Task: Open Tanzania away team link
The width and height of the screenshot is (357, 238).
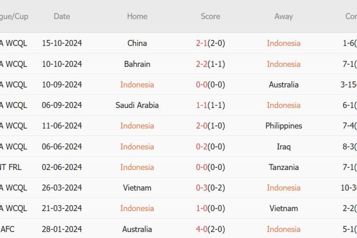Action: coord(283,167)
